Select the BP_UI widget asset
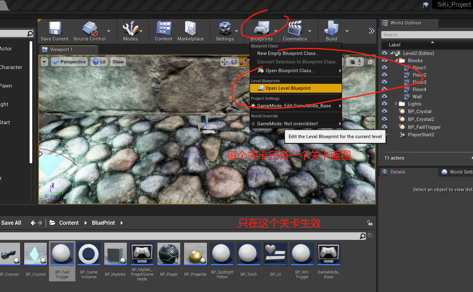This screenshot has height=292, width=473. [x=275, y=254]
